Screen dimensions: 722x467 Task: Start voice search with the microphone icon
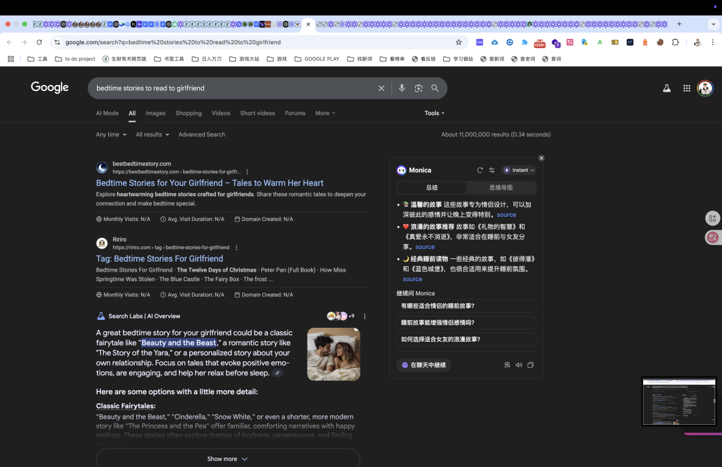(x=402, y=88)
